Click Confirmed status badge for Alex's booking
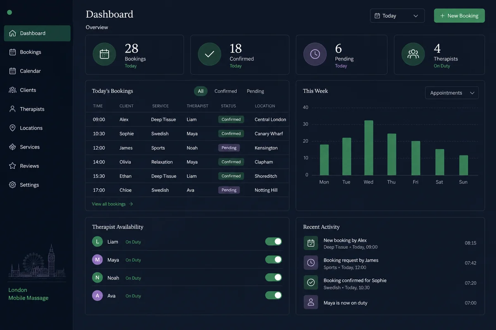Screen dimensions: 496x330 click(x=231, y=120)
